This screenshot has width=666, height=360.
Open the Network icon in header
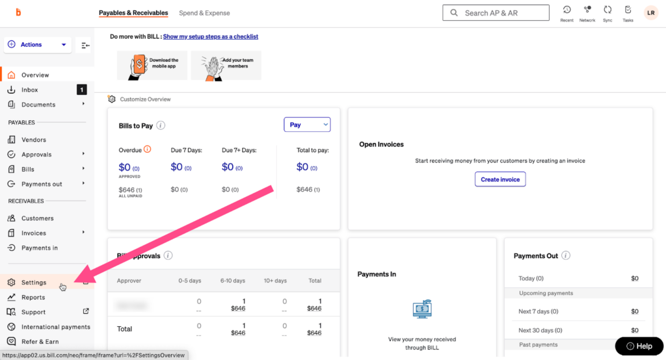pos(587,10)
